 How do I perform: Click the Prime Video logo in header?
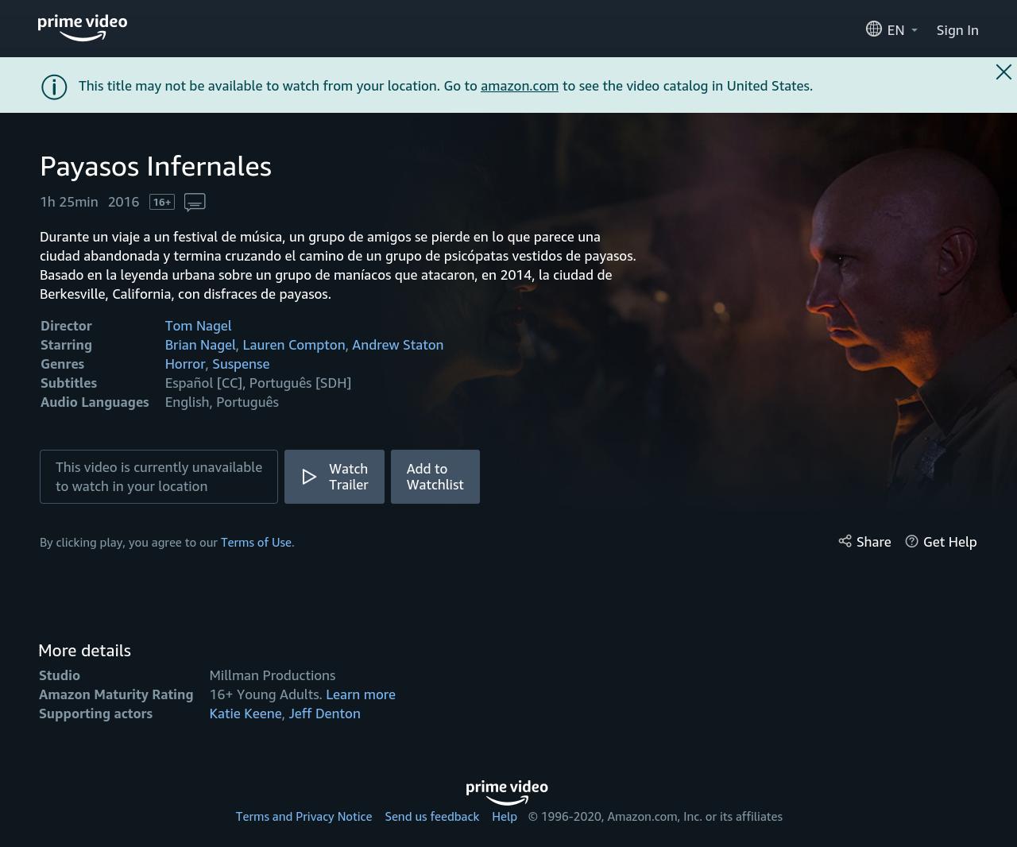coord(83,28)
